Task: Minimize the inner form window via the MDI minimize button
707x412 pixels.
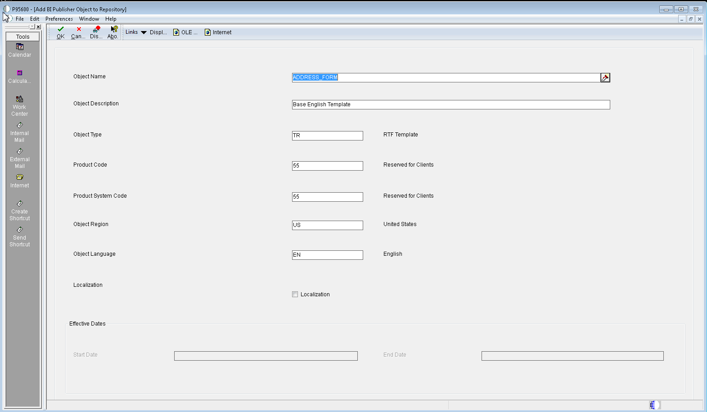Action: click(x=682, y=19)
